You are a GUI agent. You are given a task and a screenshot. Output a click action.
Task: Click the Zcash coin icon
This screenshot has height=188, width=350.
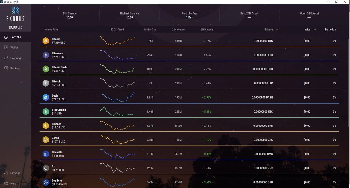[46, 140]
